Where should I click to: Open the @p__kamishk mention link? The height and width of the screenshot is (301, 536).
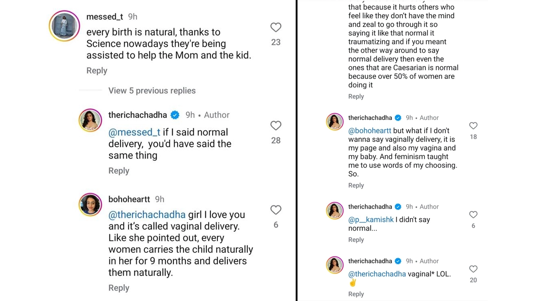370,220
